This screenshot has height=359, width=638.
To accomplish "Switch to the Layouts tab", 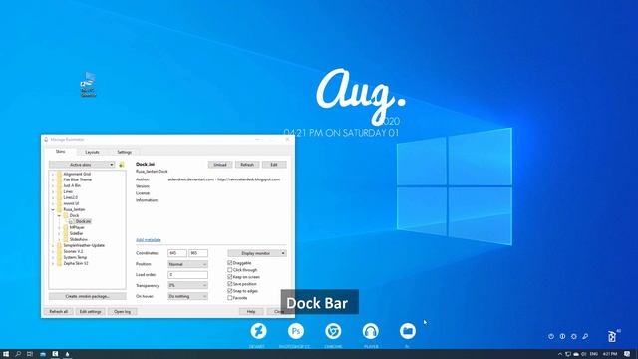I will 92,152.
